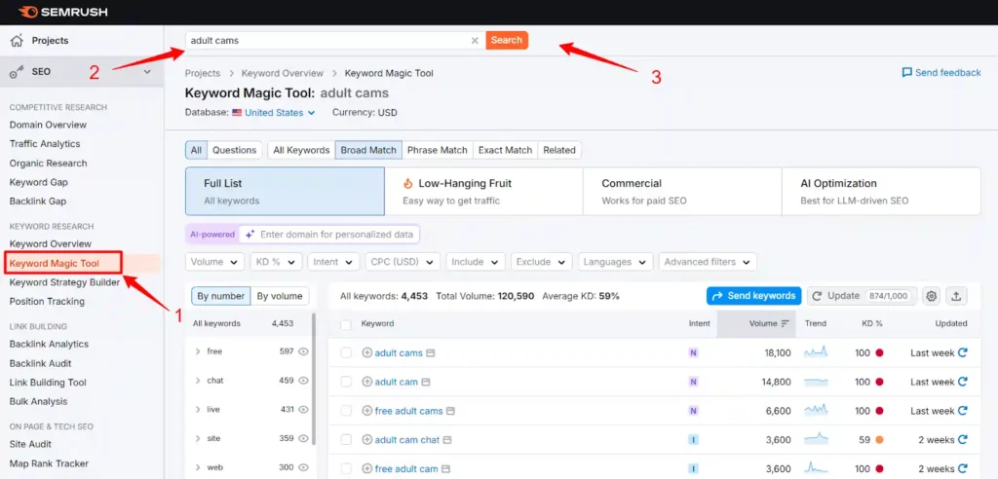This screenshot has height=479, width=998.
Task: Open Domain Overview in sidebar
Action: (48, 125)
